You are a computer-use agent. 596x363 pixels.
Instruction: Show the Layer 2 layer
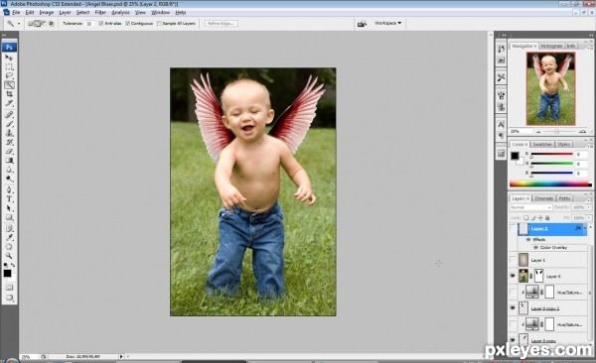(x=513, y=228)
